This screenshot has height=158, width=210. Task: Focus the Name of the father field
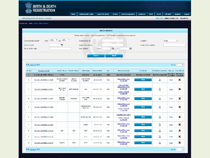click(113, 45)
